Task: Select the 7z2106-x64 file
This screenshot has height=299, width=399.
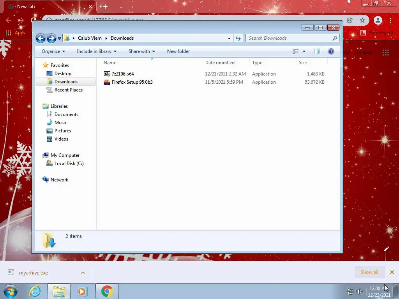Action: click(x=123, y=74)
